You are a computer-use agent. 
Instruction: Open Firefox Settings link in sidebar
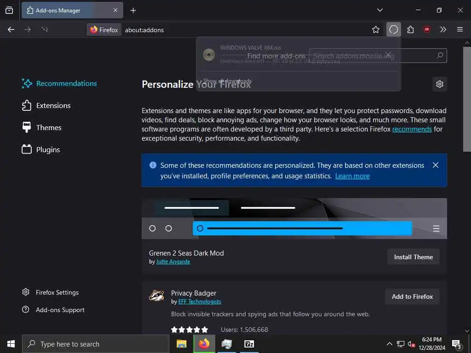pyautogui.click(x=51, y=292)
